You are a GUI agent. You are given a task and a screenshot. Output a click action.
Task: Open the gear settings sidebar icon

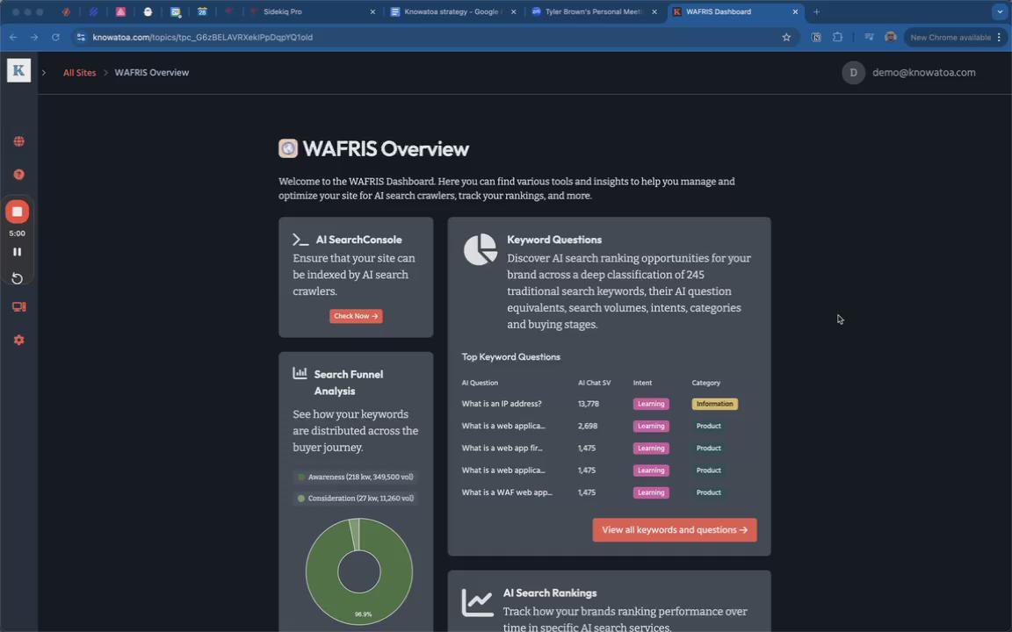tap(18, 340)
